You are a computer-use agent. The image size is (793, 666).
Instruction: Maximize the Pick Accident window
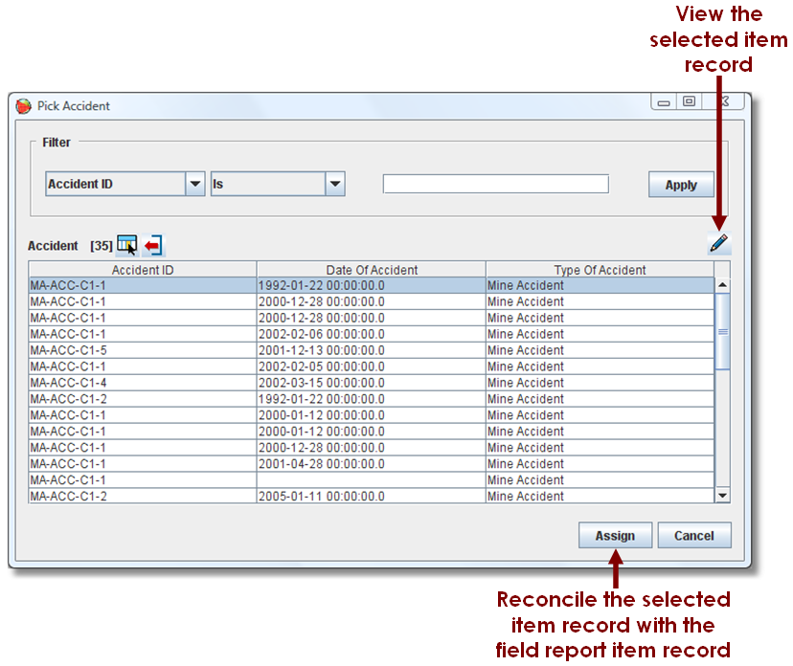pyautogui.click(x=689, y=101)
